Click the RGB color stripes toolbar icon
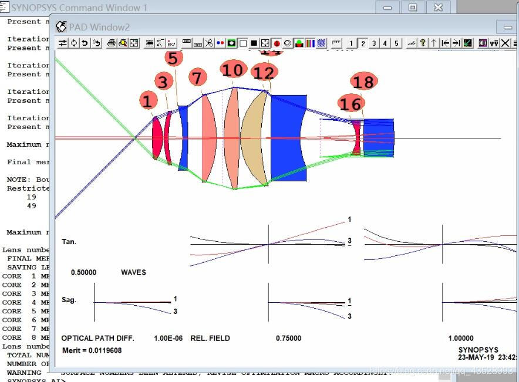The image size is (519, 382). coord(310,43)
